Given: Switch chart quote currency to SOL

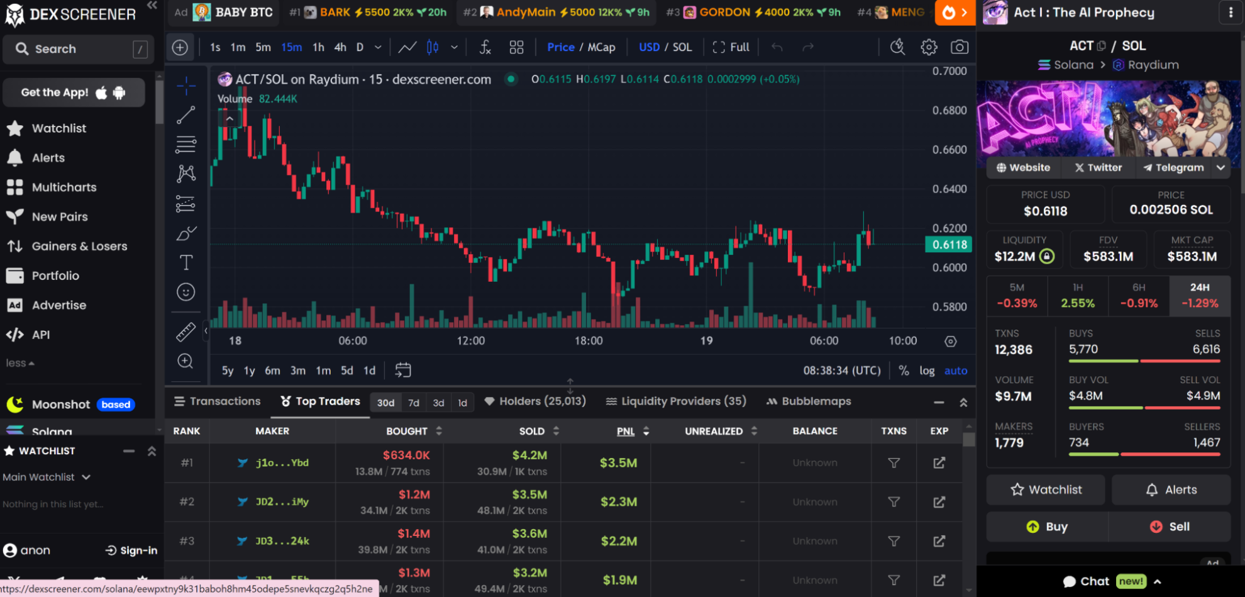Looking at the screenshot, I should [x=683, y=47].
